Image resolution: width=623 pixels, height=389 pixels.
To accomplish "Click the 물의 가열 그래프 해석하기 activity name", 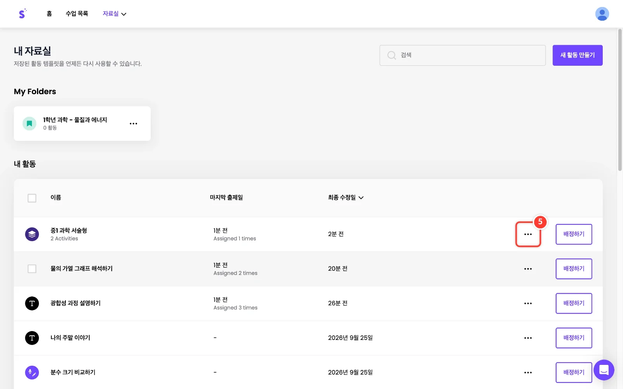I will 81,269.
